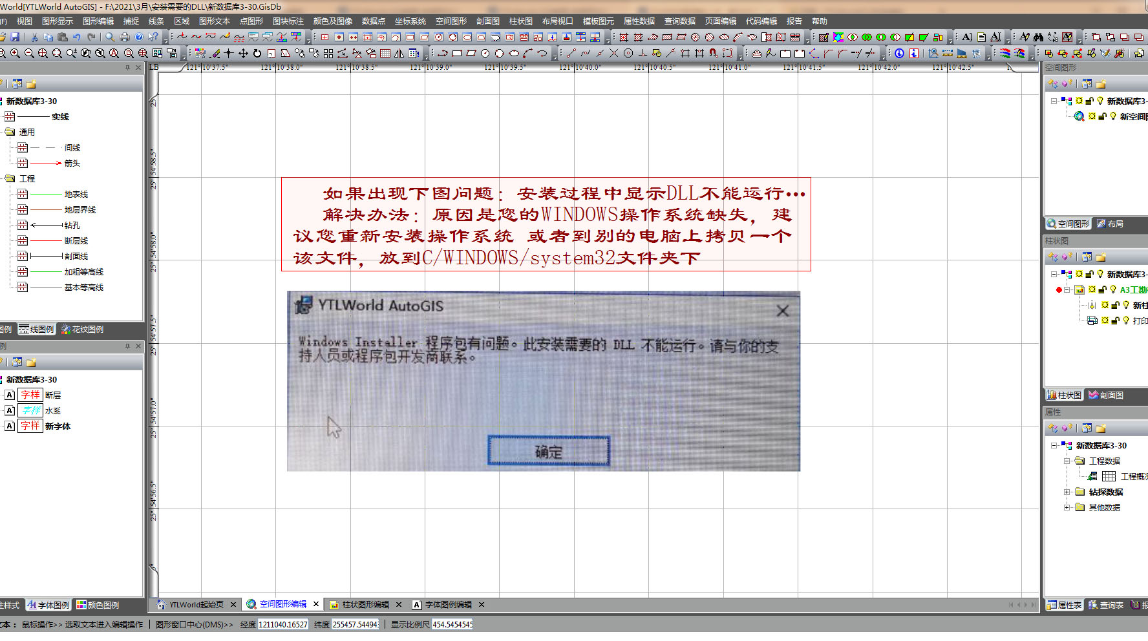
Task: Click the text 'A' annotation icon
Action: click(966, 37)
